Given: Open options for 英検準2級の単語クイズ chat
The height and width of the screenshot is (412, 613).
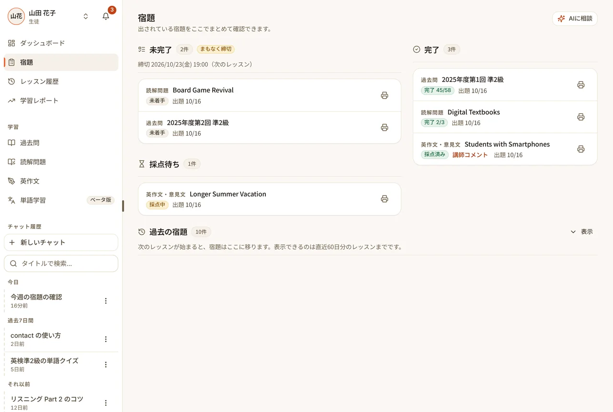Looking at the screenshot, I should [x=106, y=365].
